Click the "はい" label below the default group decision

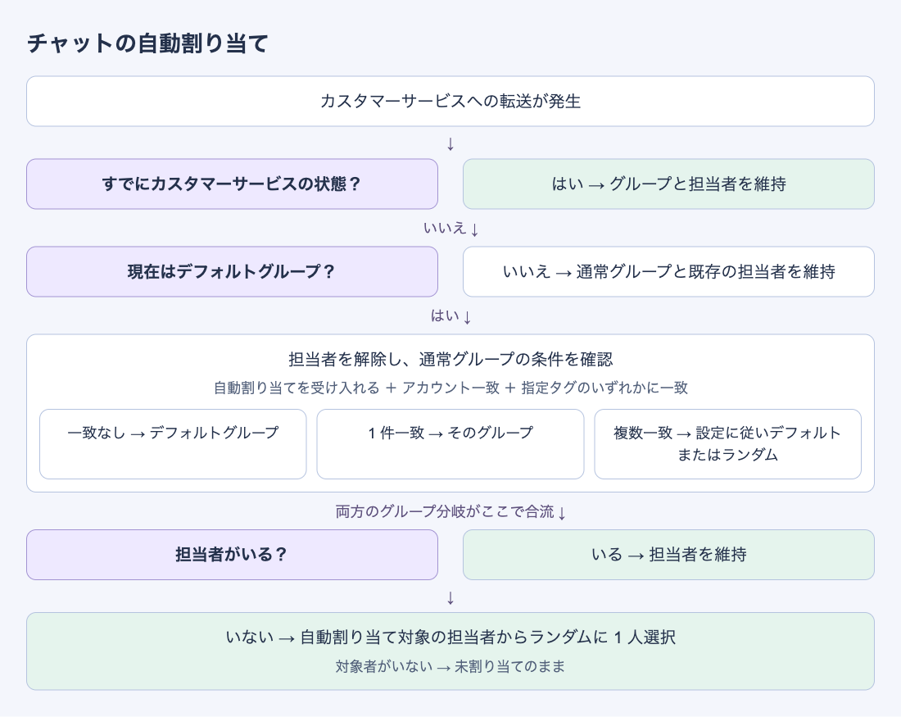coord(445,315)
